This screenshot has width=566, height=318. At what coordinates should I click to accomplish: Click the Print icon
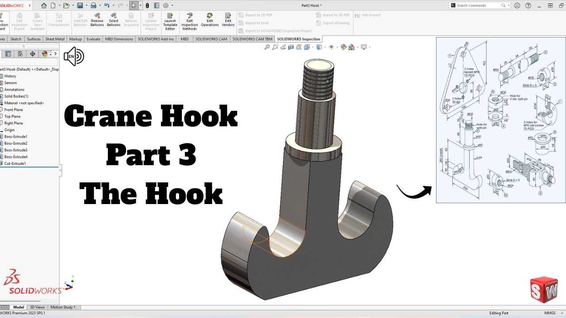pos(93,5)
